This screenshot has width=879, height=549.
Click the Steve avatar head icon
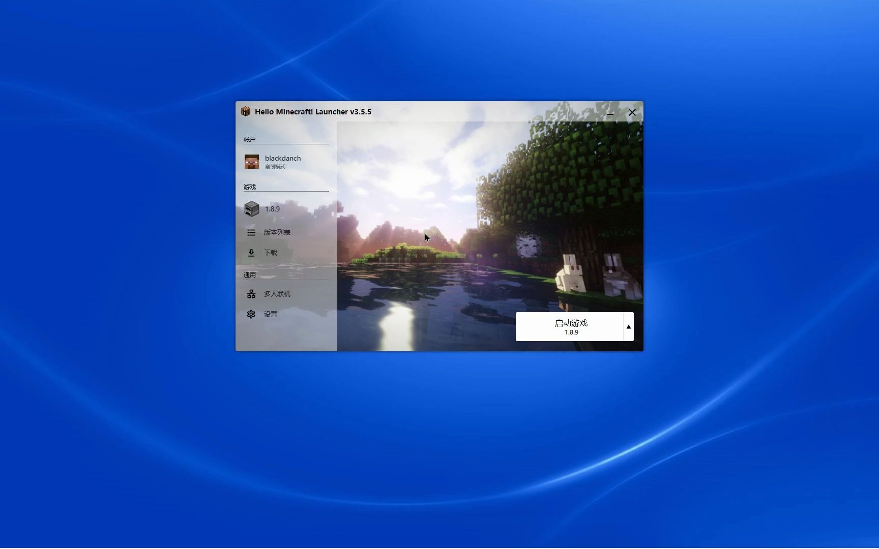(x=252, y=162)
